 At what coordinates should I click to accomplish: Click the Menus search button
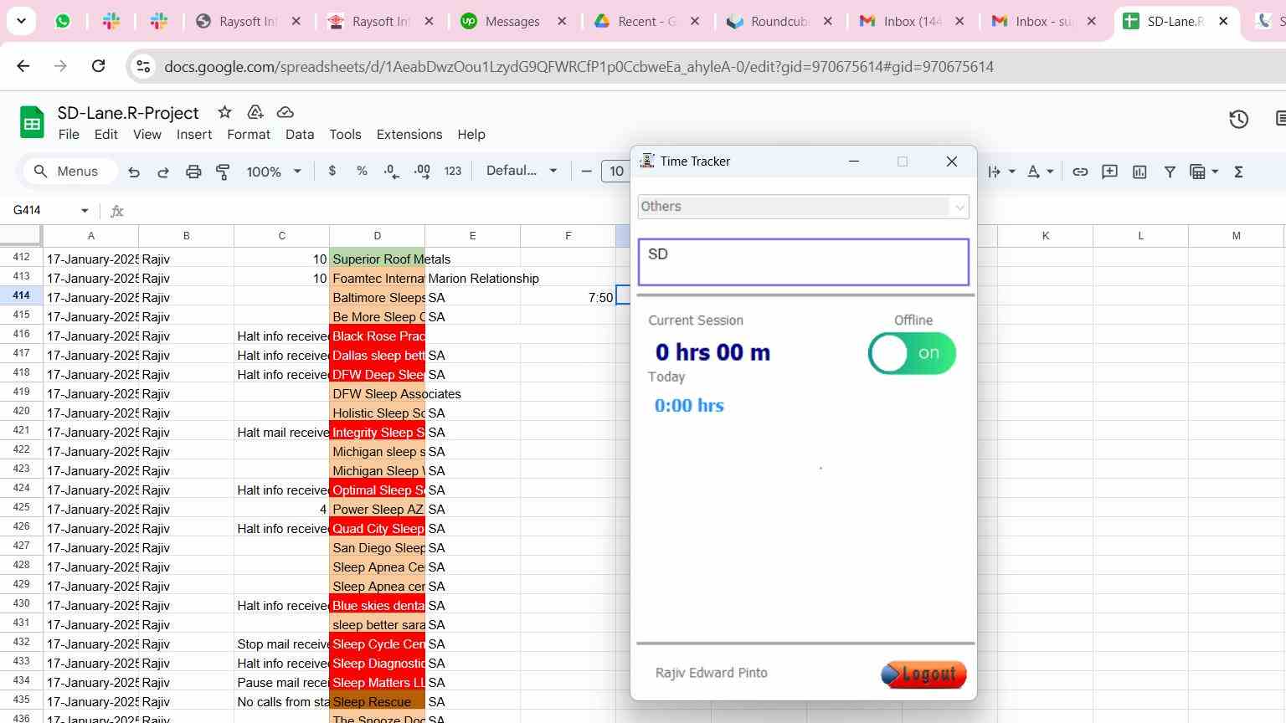[69, 172]
